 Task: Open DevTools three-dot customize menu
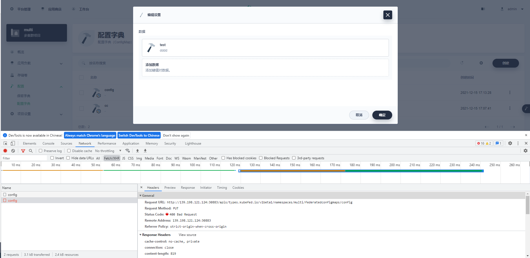(x=518, y=143)
